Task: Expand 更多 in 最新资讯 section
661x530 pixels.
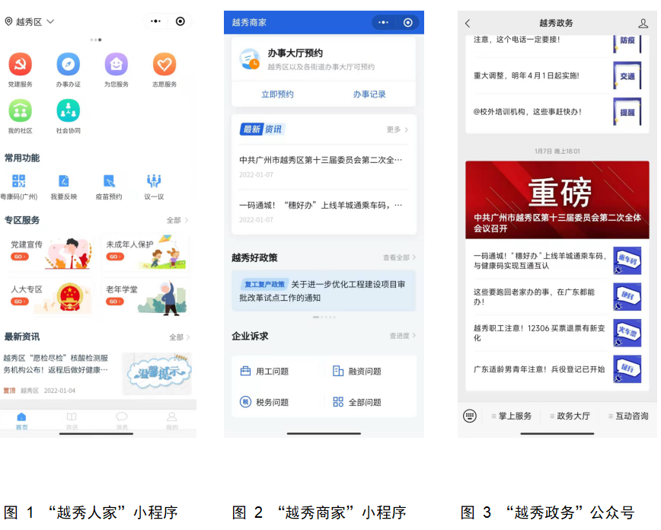Action: 397,129
